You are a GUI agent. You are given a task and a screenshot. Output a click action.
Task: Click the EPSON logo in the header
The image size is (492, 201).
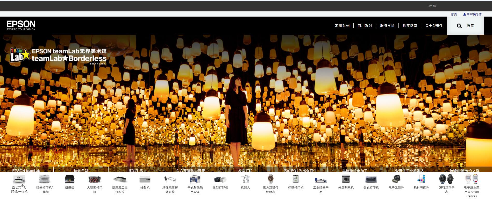21,25
